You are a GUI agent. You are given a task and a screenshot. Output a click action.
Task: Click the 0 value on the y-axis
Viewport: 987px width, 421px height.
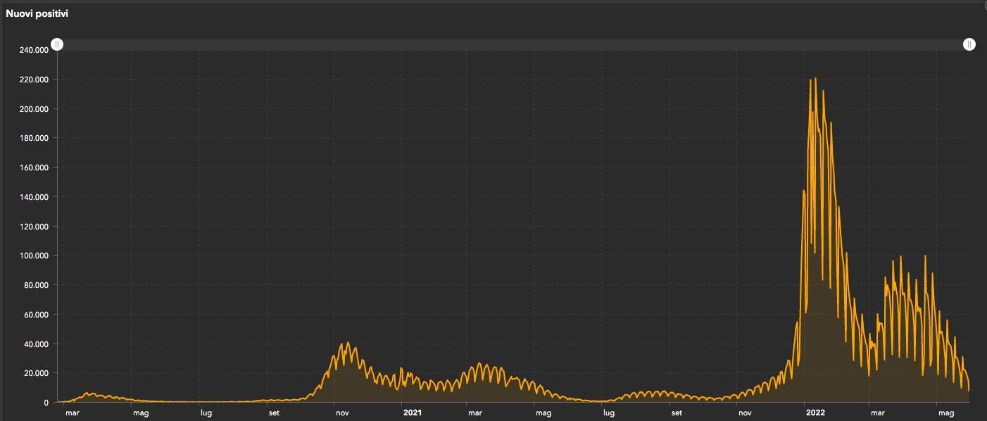46,403
